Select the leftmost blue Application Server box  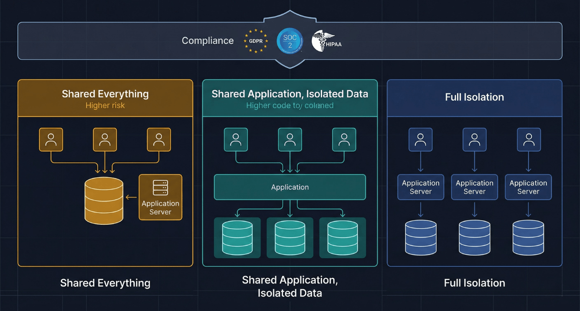click(421, 187)
